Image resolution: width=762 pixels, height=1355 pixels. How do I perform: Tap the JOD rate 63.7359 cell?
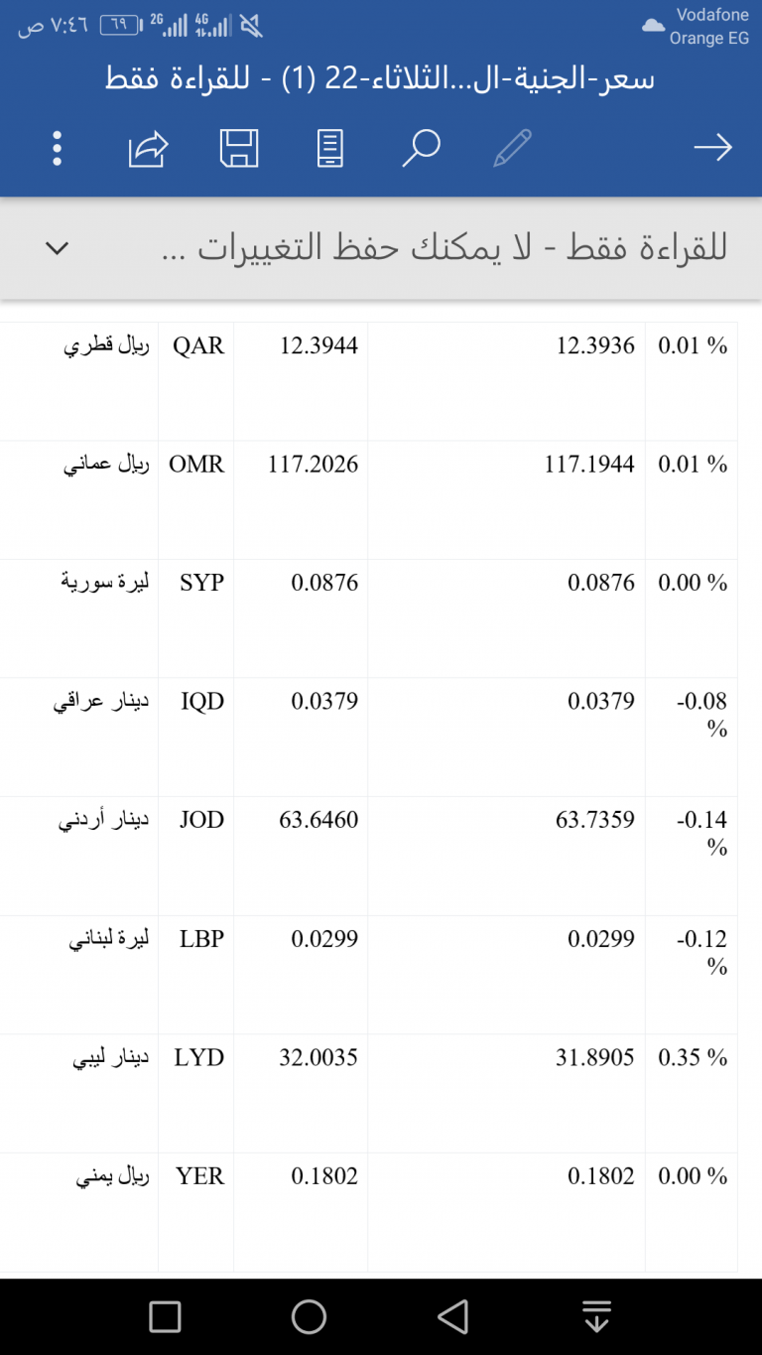[506, 856]
